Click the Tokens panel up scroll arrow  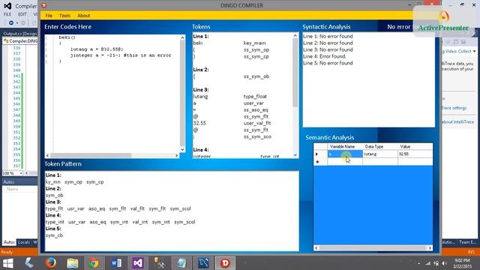click(295, 35)
